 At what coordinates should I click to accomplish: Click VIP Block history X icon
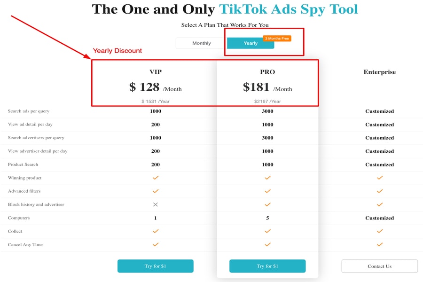pyautogui.click(x=156, y=204)
